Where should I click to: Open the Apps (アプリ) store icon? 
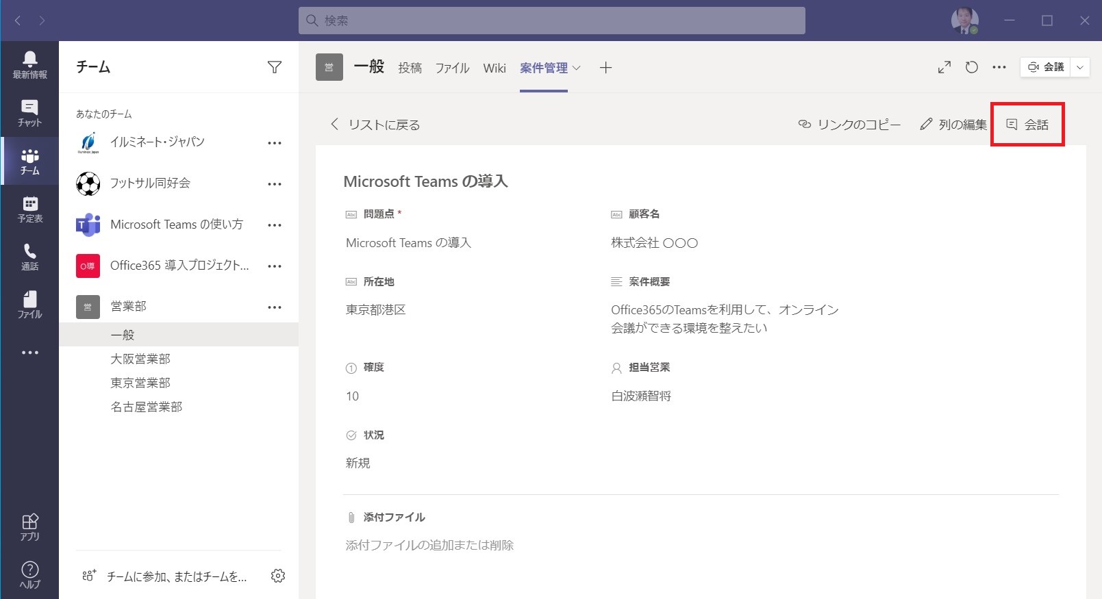click(x=29, y=527)
